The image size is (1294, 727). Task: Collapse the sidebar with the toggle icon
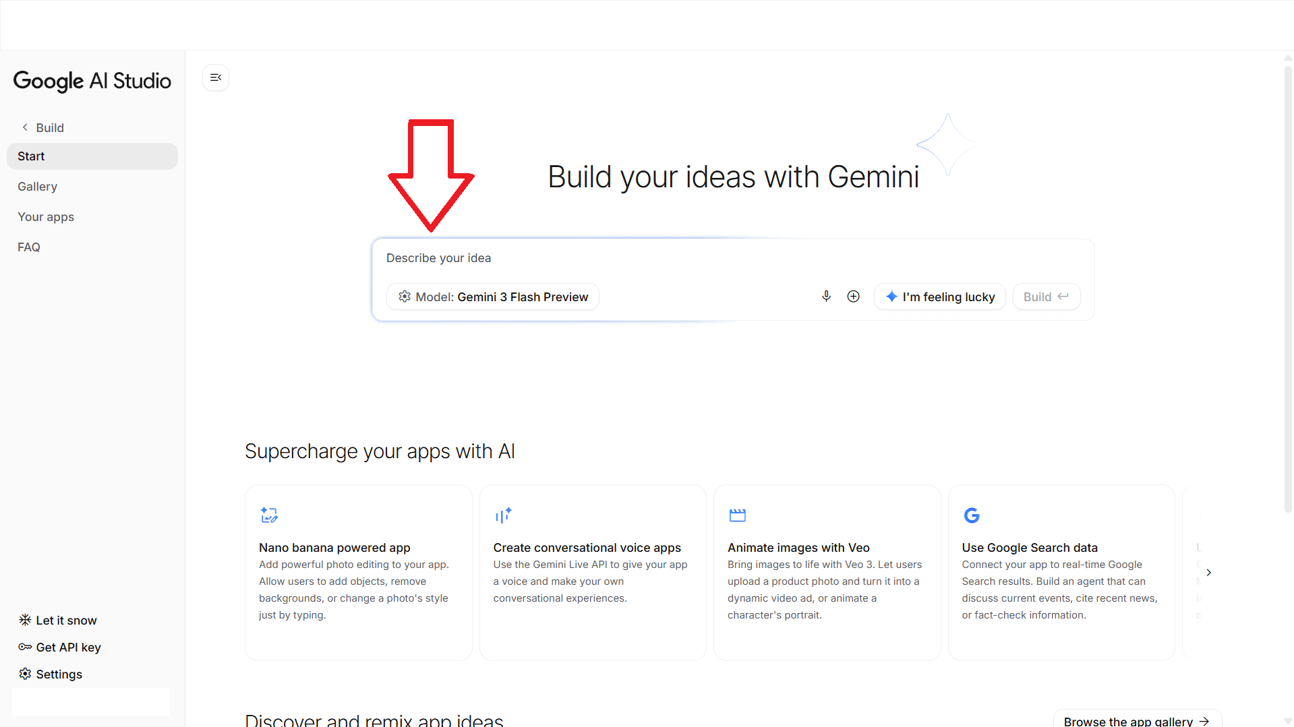(x=216, y=77)
